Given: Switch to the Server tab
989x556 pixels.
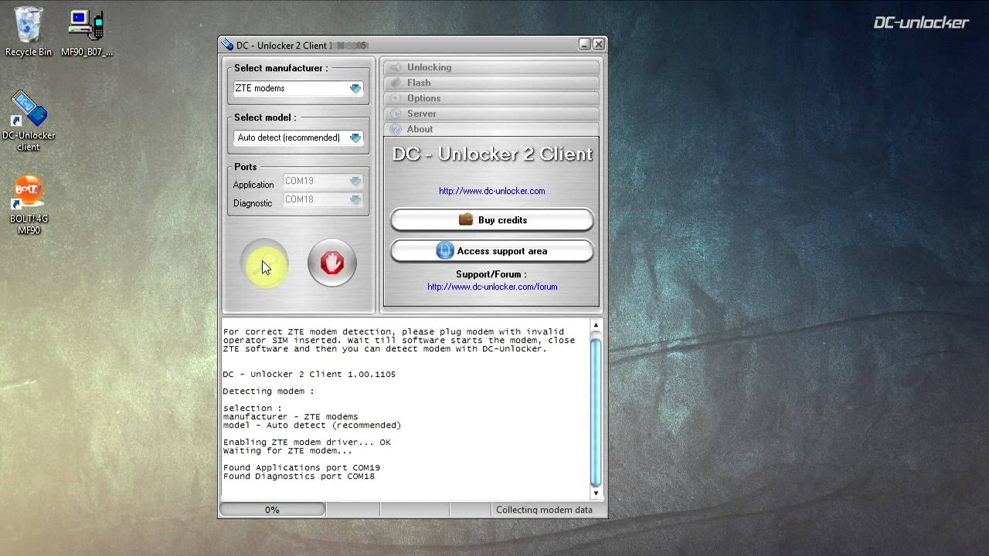Looking at the screenshot, I should point(491,114).
